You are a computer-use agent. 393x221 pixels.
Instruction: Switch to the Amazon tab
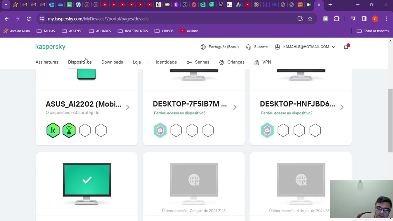tap(158, 5)
